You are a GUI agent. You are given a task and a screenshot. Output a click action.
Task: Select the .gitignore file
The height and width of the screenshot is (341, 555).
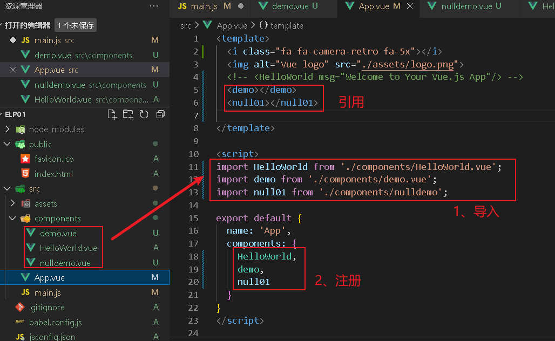46,308
